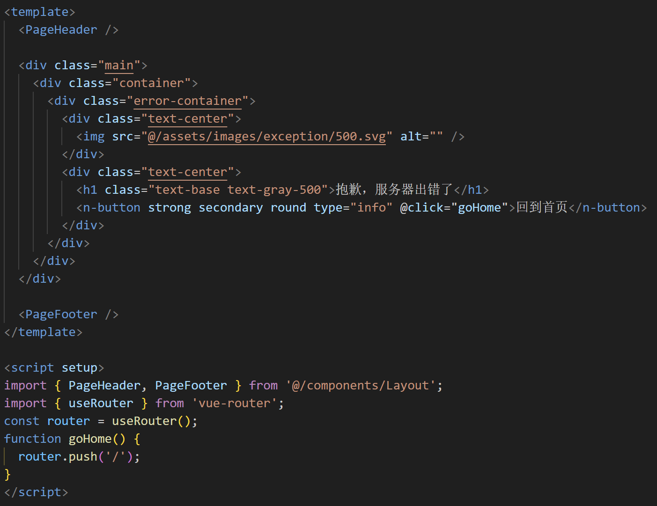This screenshot has width=657, height=506.
Task: Click the '@/components/Layout' import path
Action: click(361, 386)
